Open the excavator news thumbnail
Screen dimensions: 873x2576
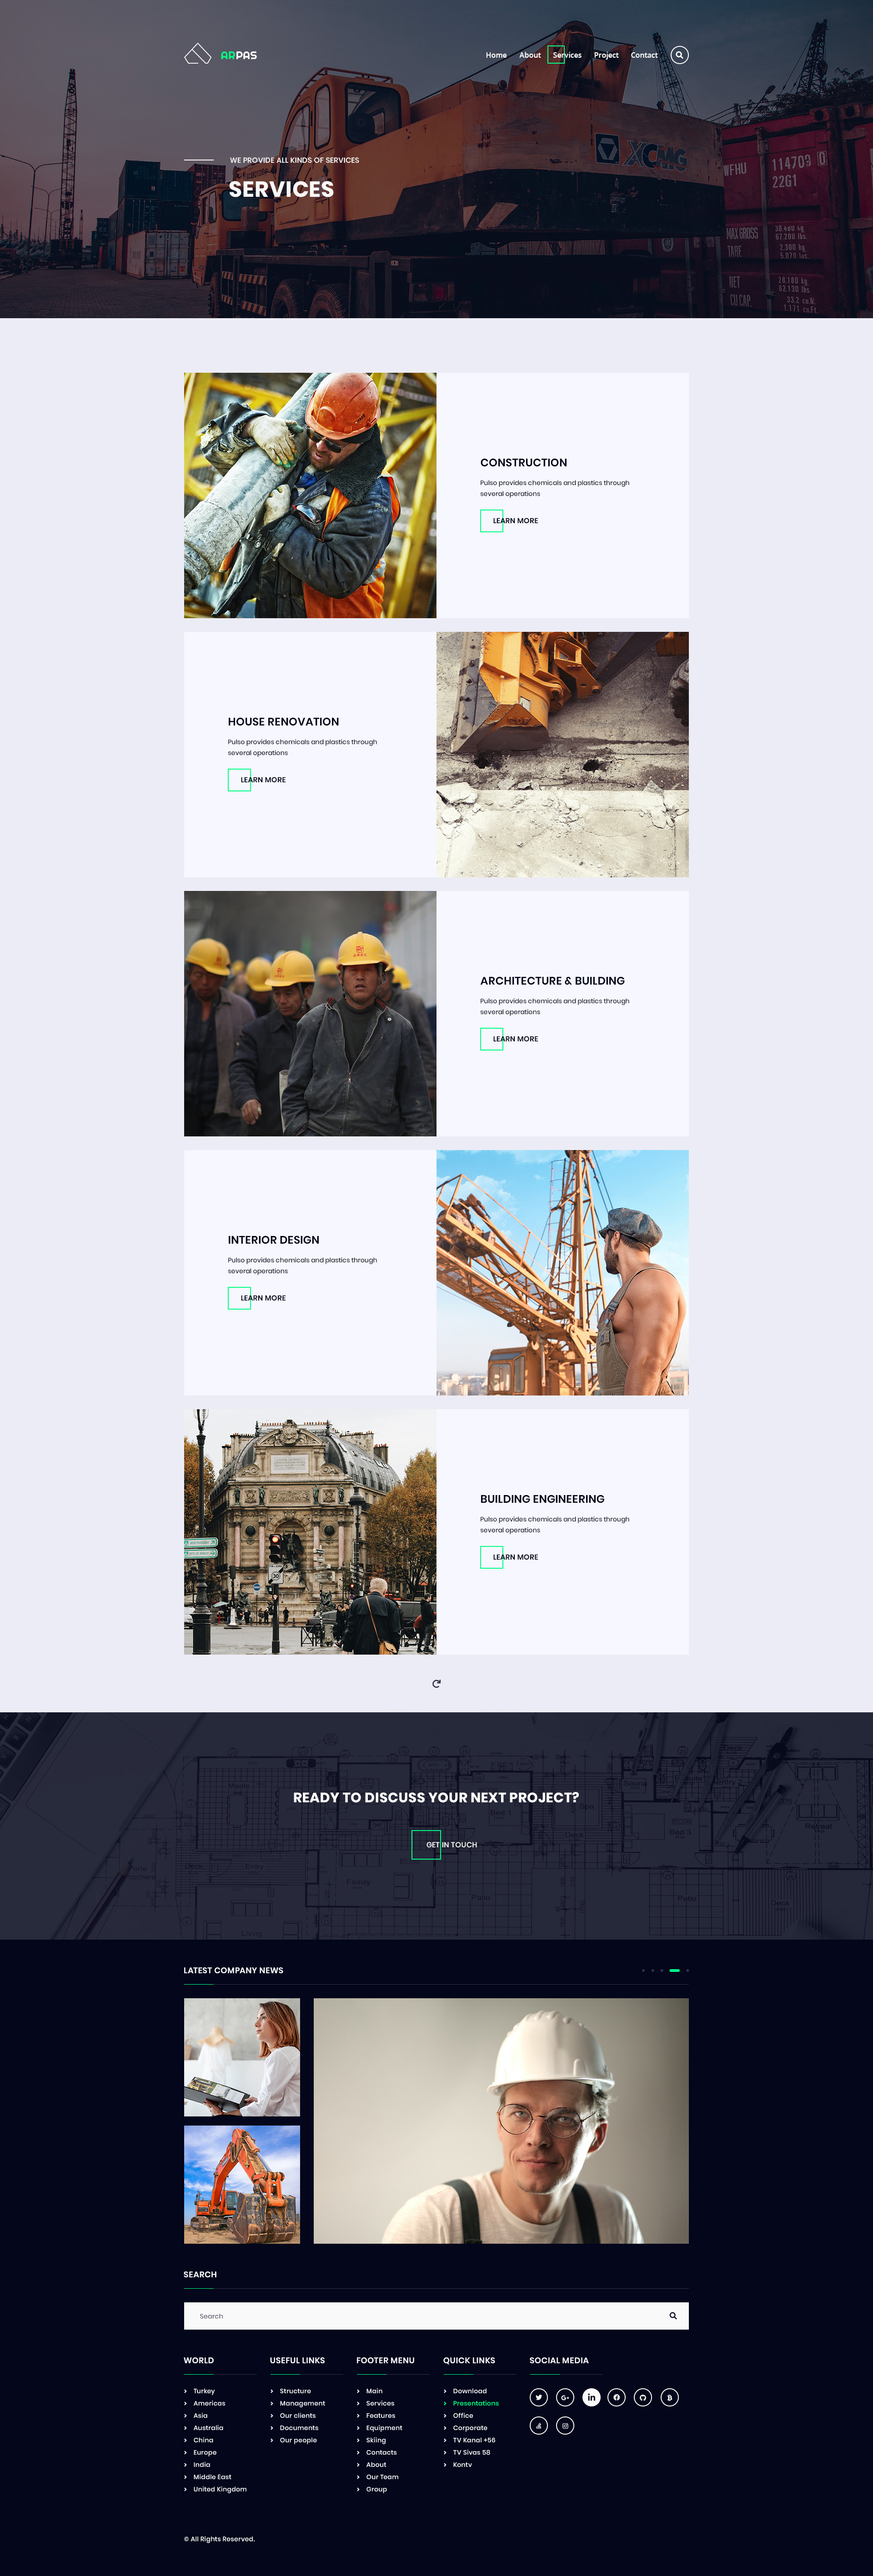tap(242, 2185)
